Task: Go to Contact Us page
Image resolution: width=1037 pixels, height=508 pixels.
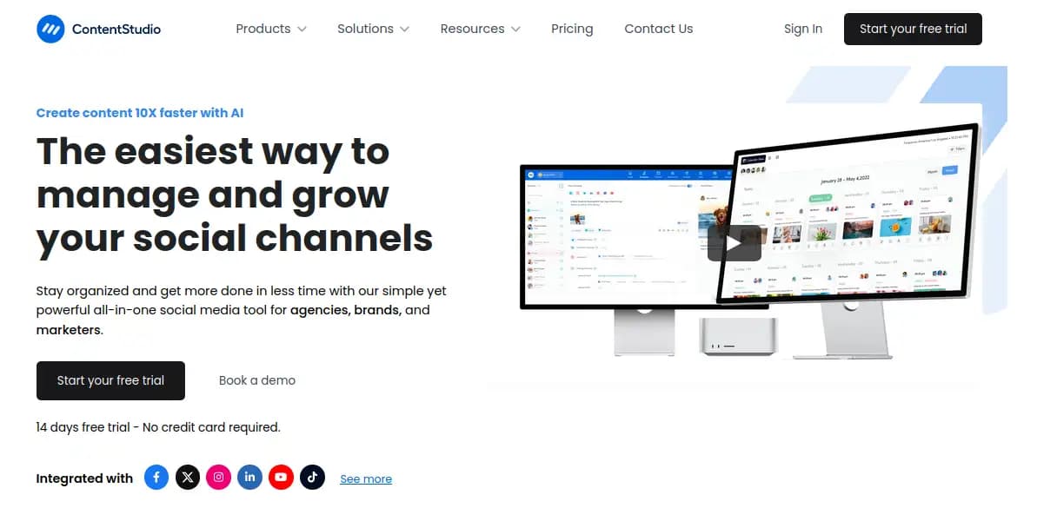Action: (659, 29)
